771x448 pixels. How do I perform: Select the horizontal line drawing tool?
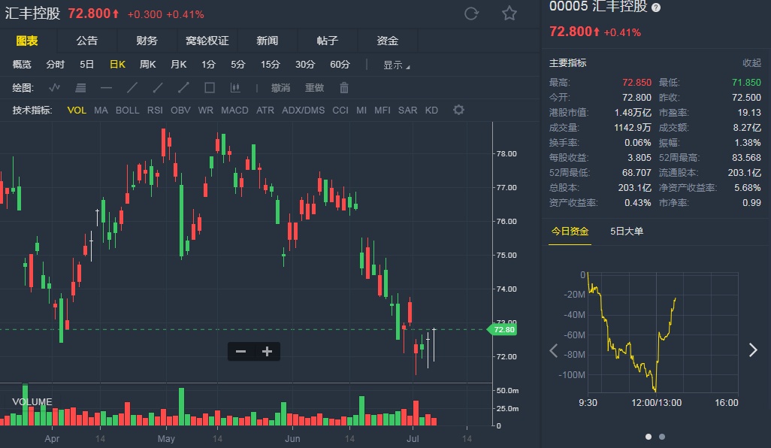click(106, 88)
